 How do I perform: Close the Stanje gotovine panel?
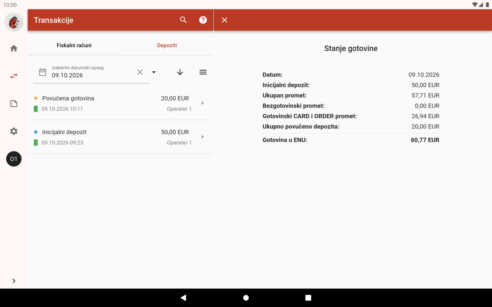(224, 20)
